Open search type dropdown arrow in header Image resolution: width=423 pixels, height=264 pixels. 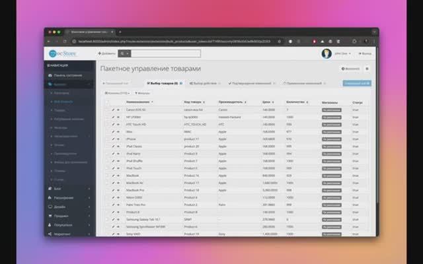click(x=128, y=53)
